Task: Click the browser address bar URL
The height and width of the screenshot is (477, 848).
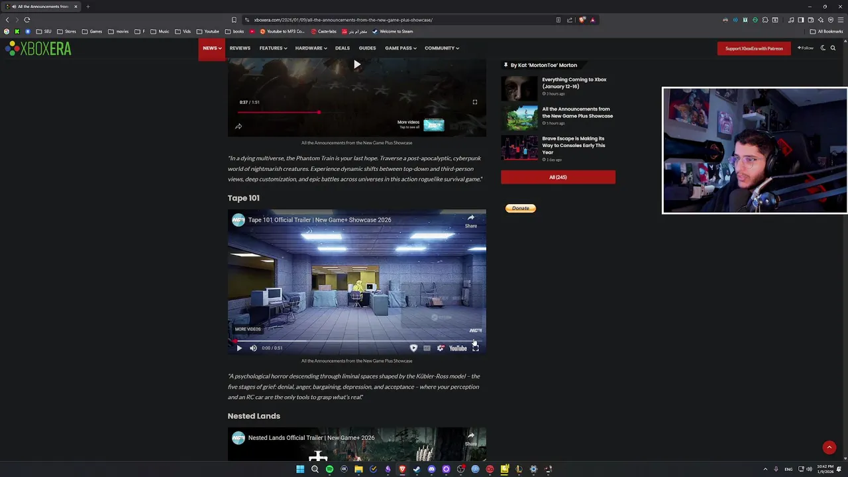Action: coord(343,20)
